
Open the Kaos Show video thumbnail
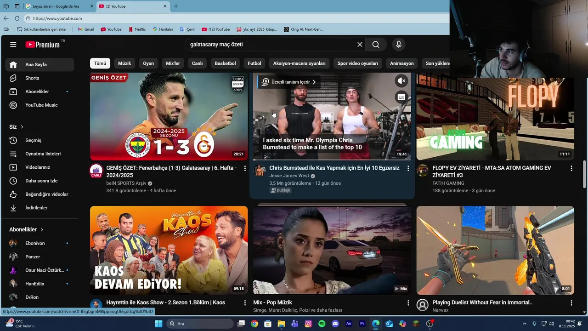[x=169, y=250]
